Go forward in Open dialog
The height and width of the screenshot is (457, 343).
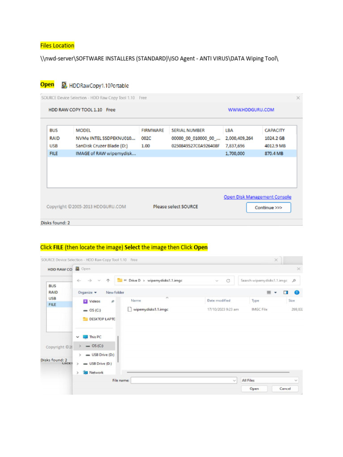click(89, 280)
